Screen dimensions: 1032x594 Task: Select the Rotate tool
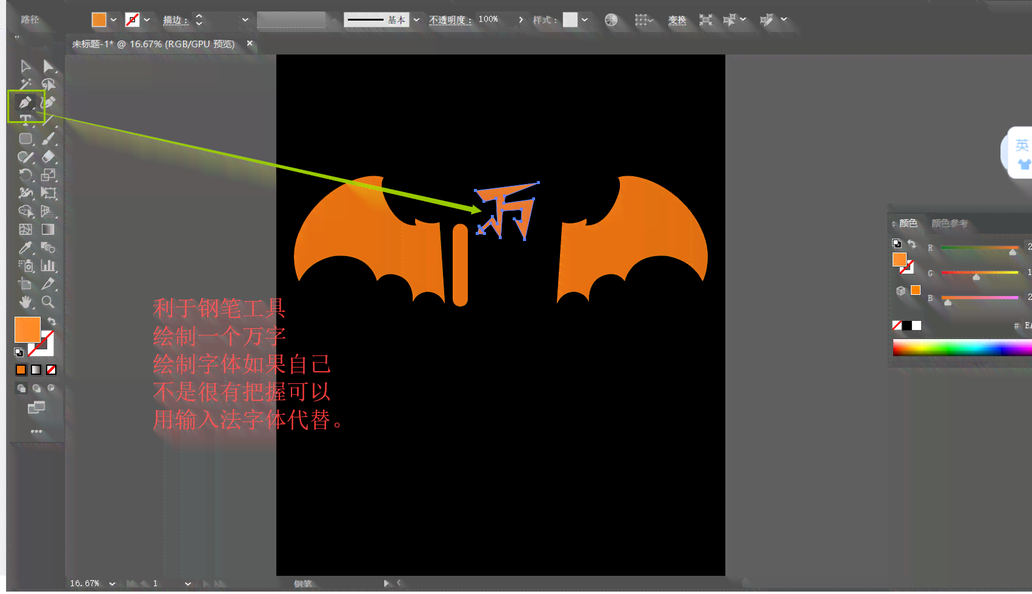coord(25,175)
